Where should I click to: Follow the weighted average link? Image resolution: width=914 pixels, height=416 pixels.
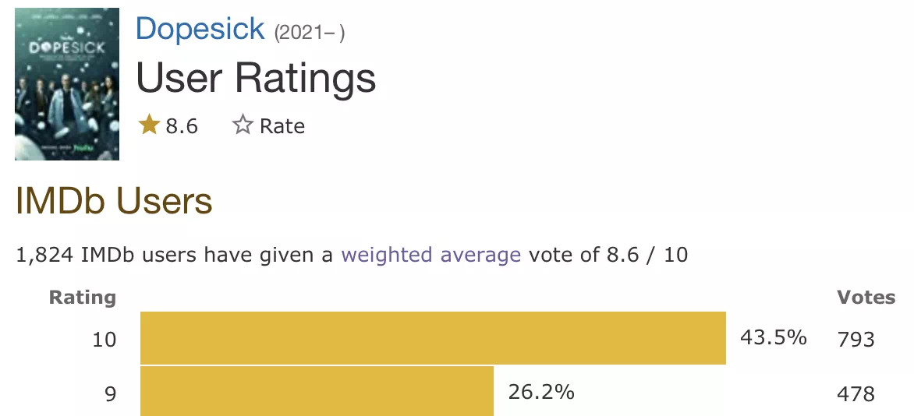[x=430, y=256]
